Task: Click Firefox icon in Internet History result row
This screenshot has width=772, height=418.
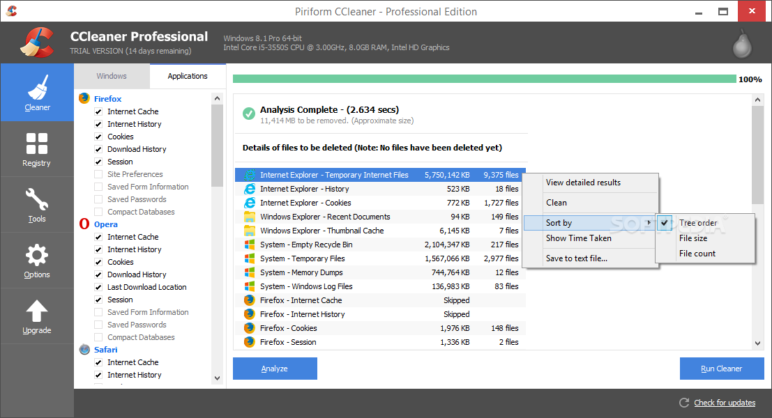Action: point(250,313)
